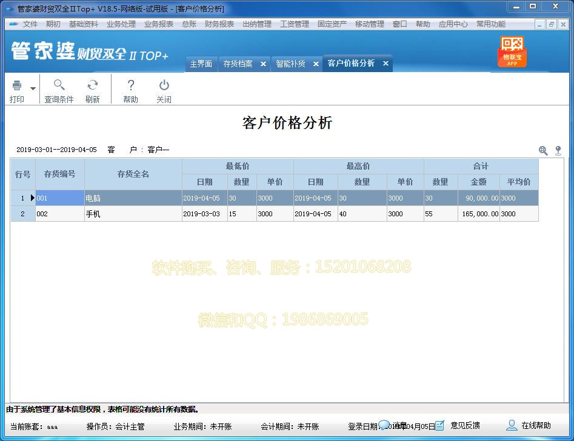
Task: Open the 业务报表 menu
Action: (160, 24)
